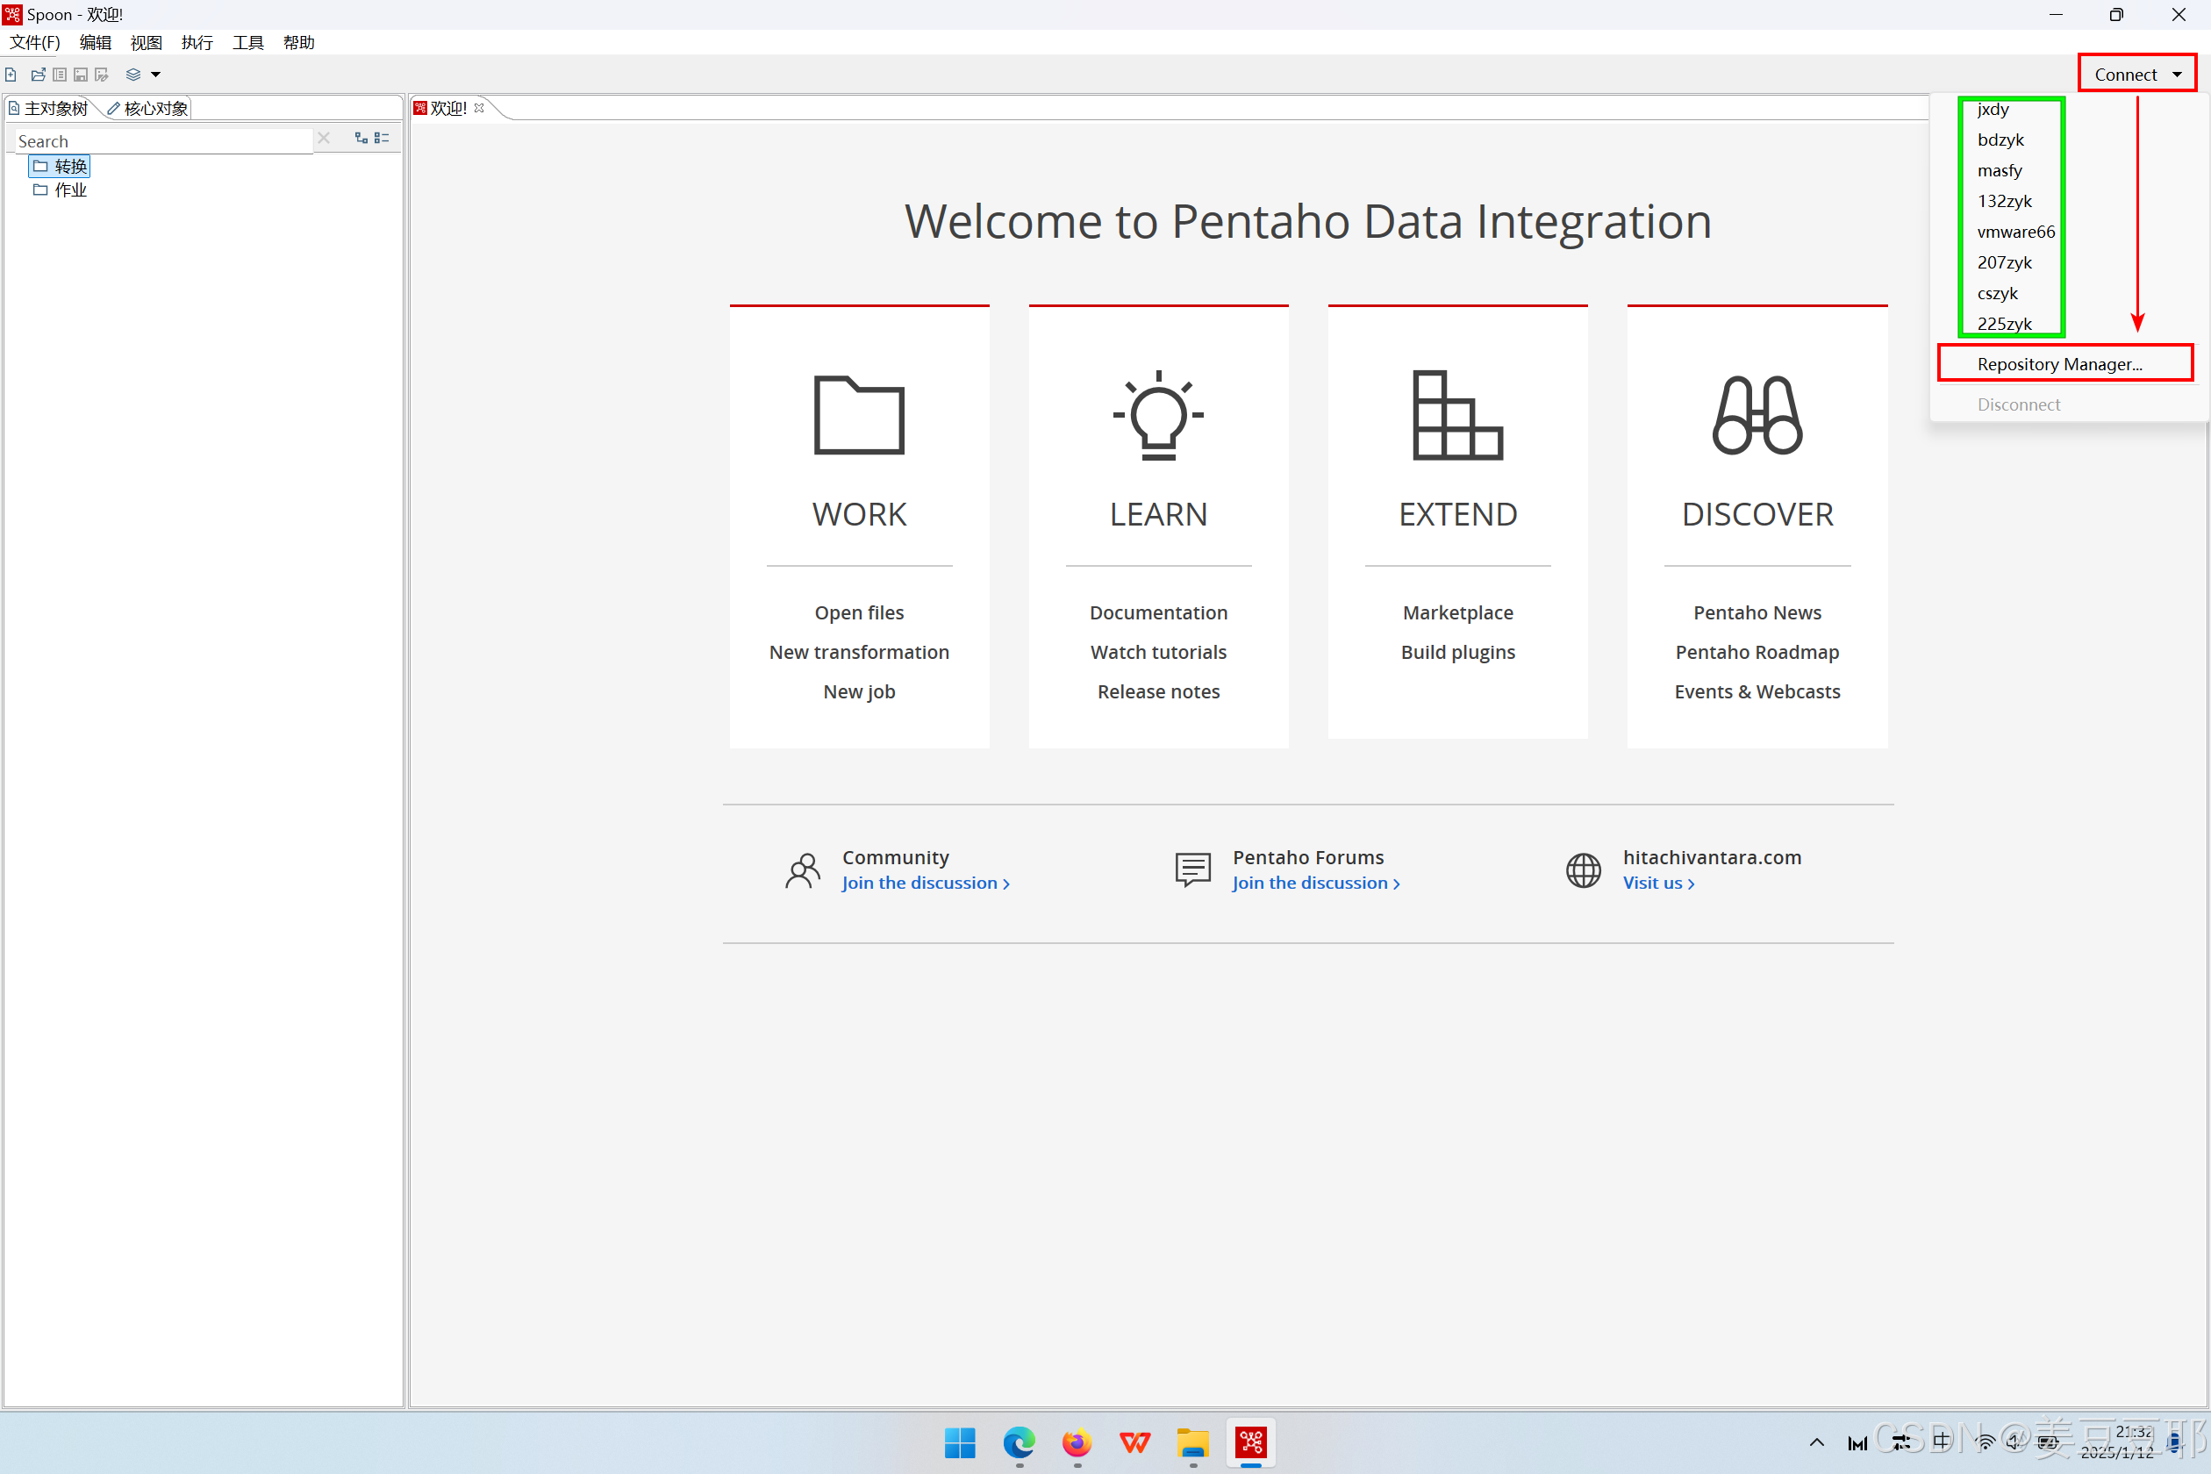
Task: Open Firefox from the taskbar
Action: coord(1077,1442)
